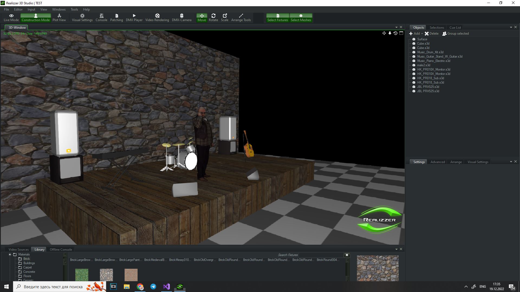Screen dimensions: 520x292
Task: Open Visual Settings from toolbar
Action: tap(82, 18)
